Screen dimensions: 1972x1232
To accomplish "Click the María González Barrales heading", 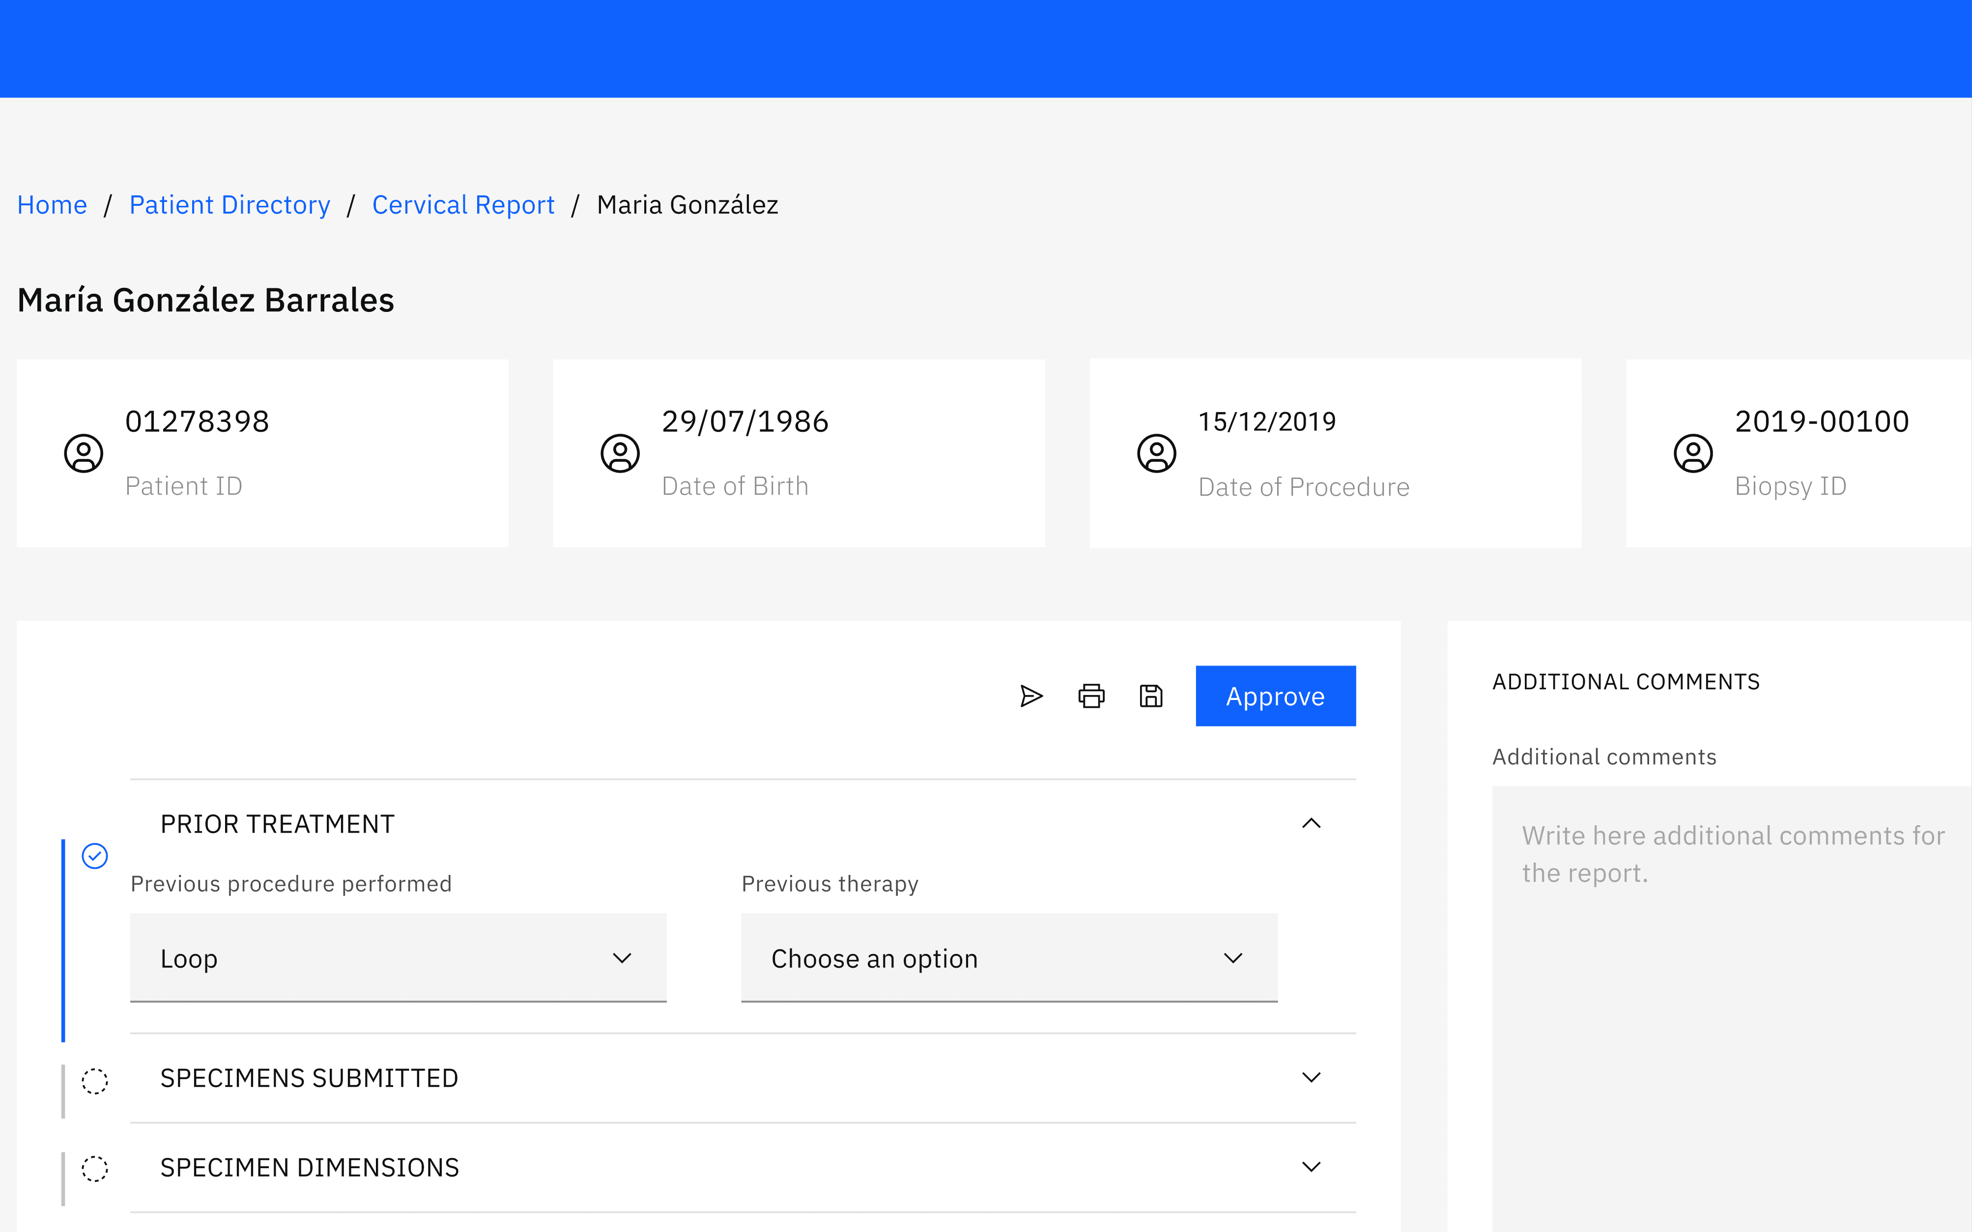I will [205, 300].
